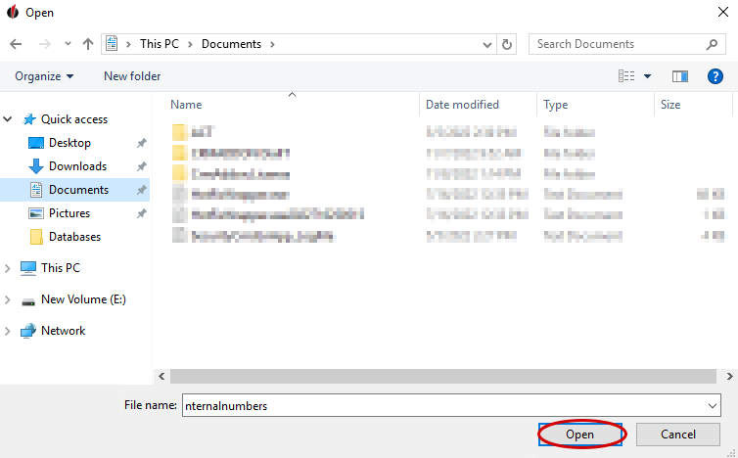
Task: Click the forward navigation arrow
Action: [45, 44]
